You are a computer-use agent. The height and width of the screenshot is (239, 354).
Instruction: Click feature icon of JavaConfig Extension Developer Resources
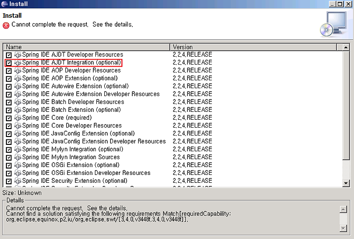click(x=18, y=142)
